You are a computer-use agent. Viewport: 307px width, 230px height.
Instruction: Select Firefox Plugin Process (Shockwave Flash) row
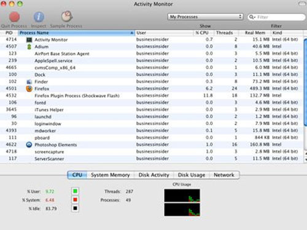coord(152,96)
